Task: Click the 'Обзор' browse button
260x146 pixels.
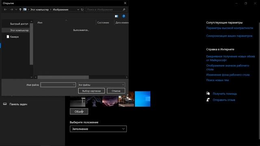Action: pyautogui.click(x=79, y=112)
